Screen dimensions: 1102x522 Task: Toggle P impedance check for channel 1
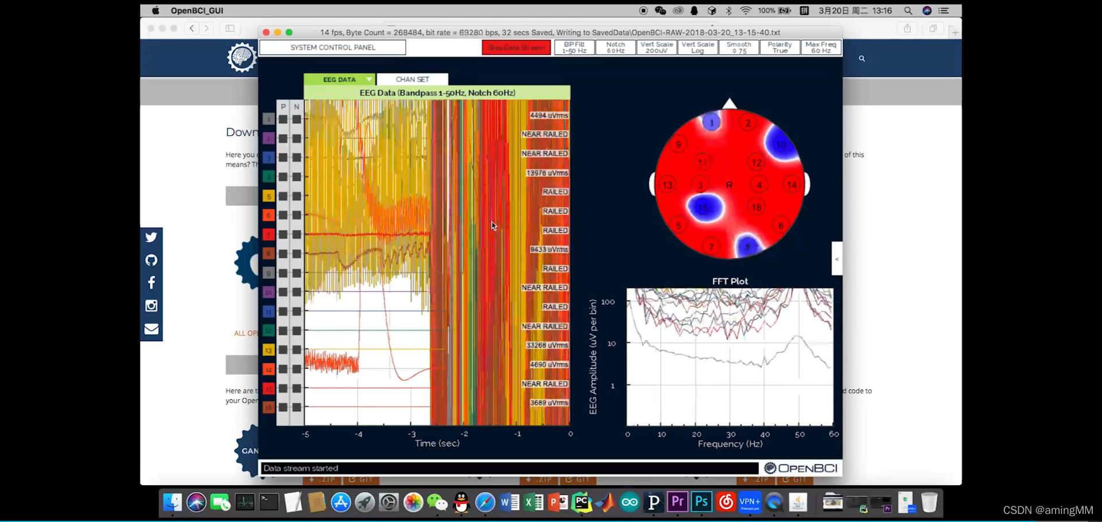pos(283,119)
